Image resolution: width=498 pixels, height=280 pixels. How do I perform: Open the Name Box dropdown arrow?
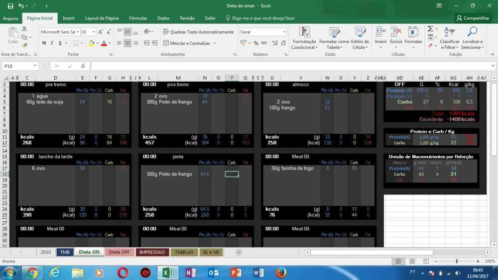click(35, 66)
